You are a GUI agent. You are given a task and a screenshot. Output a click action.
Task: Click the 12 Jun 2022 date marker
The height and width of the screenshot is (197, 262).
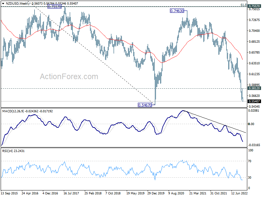(x=239, y=193)
